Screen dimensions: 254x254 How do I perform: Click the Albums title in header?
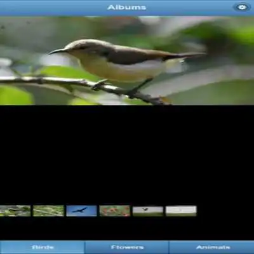126,8
